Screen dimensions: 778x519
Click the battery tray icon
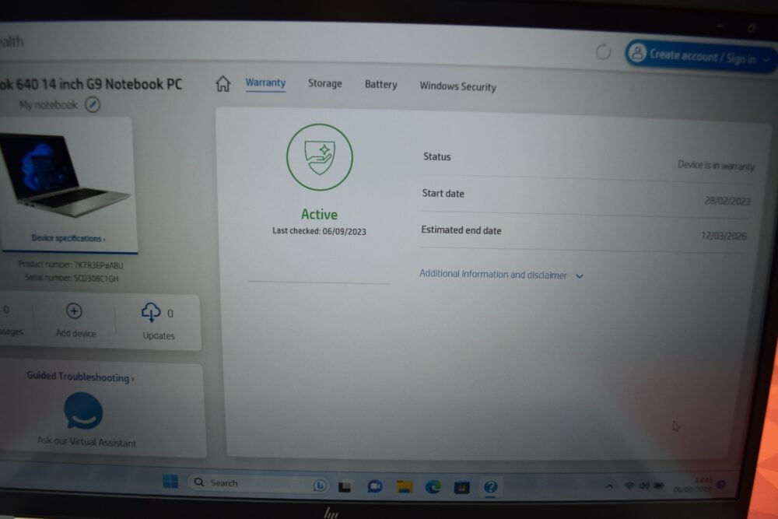[659, 486]
